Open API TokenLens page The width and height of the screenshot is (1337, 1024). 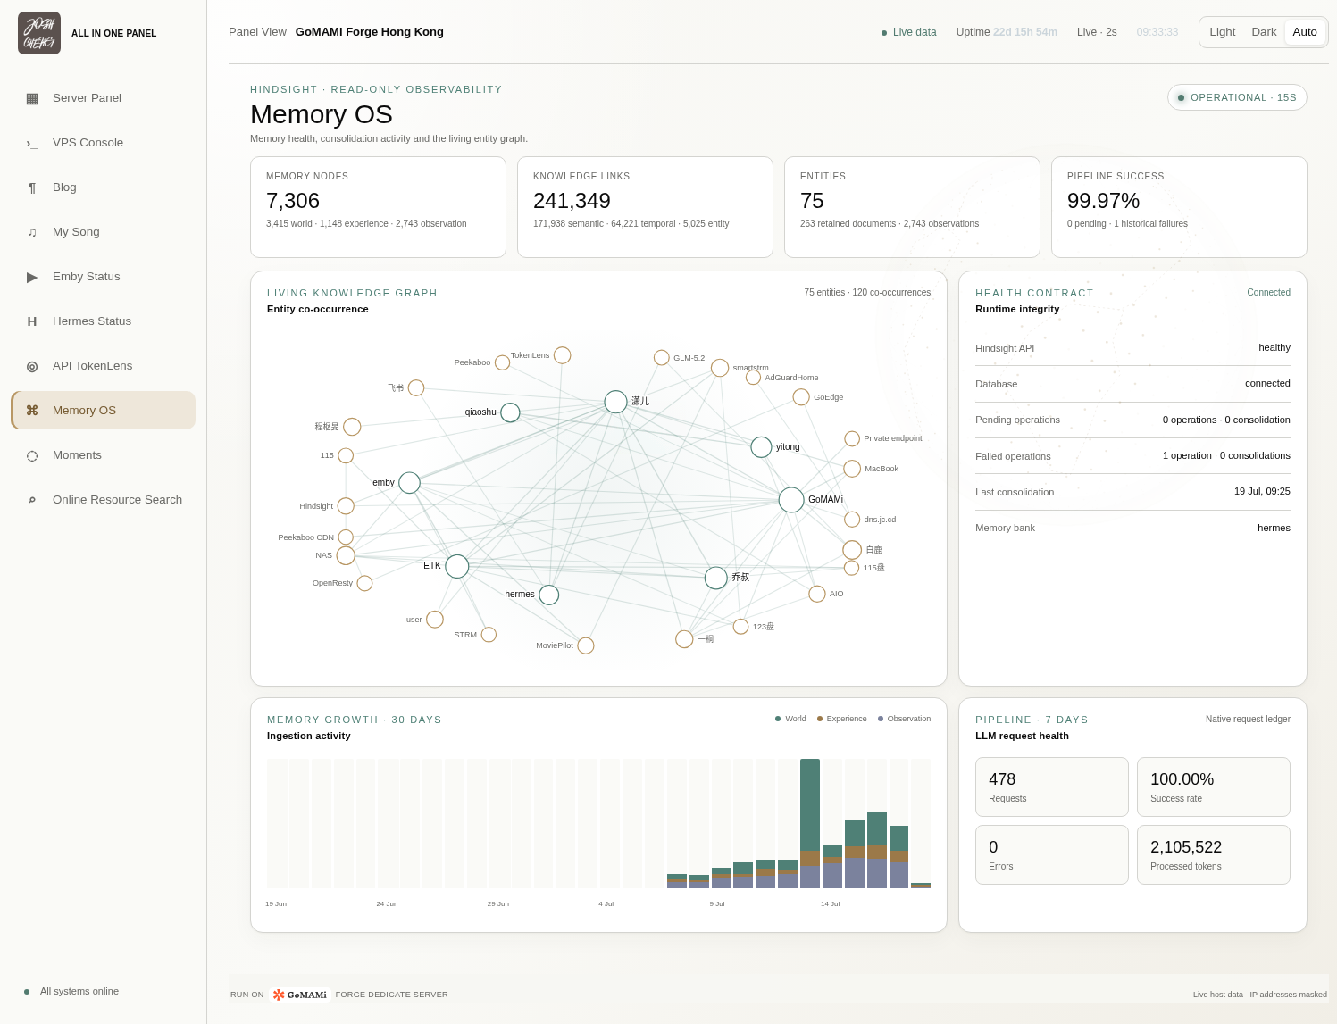(x=103, y=366)
